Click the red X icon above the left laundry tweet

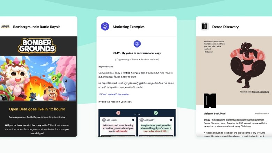tap(118, 113)
